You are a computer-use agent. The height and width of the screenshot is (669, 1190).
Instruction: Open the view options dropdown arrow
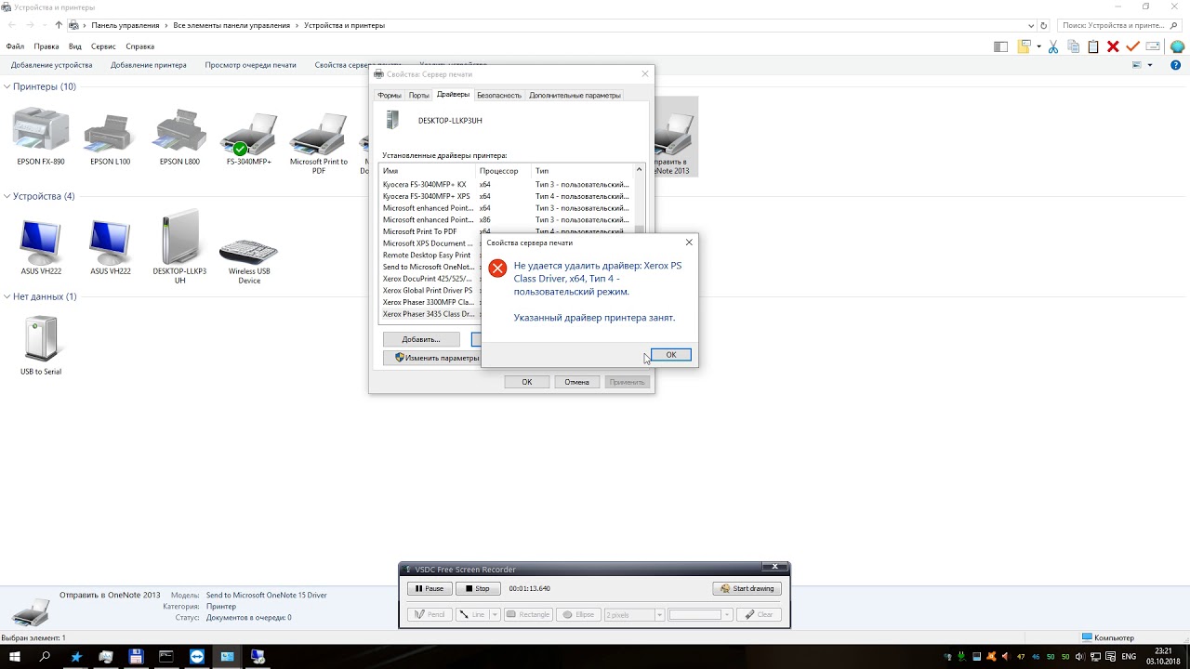[1150, 65]
